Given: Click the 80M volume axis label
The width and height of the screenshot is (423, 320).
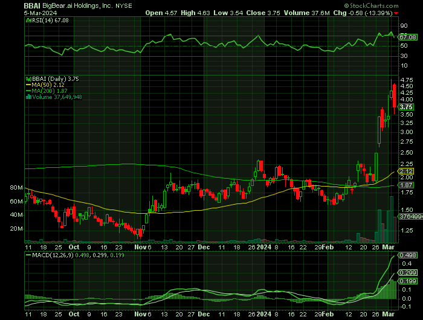Looking at the screenshot, I should click(x=16, y=188).
